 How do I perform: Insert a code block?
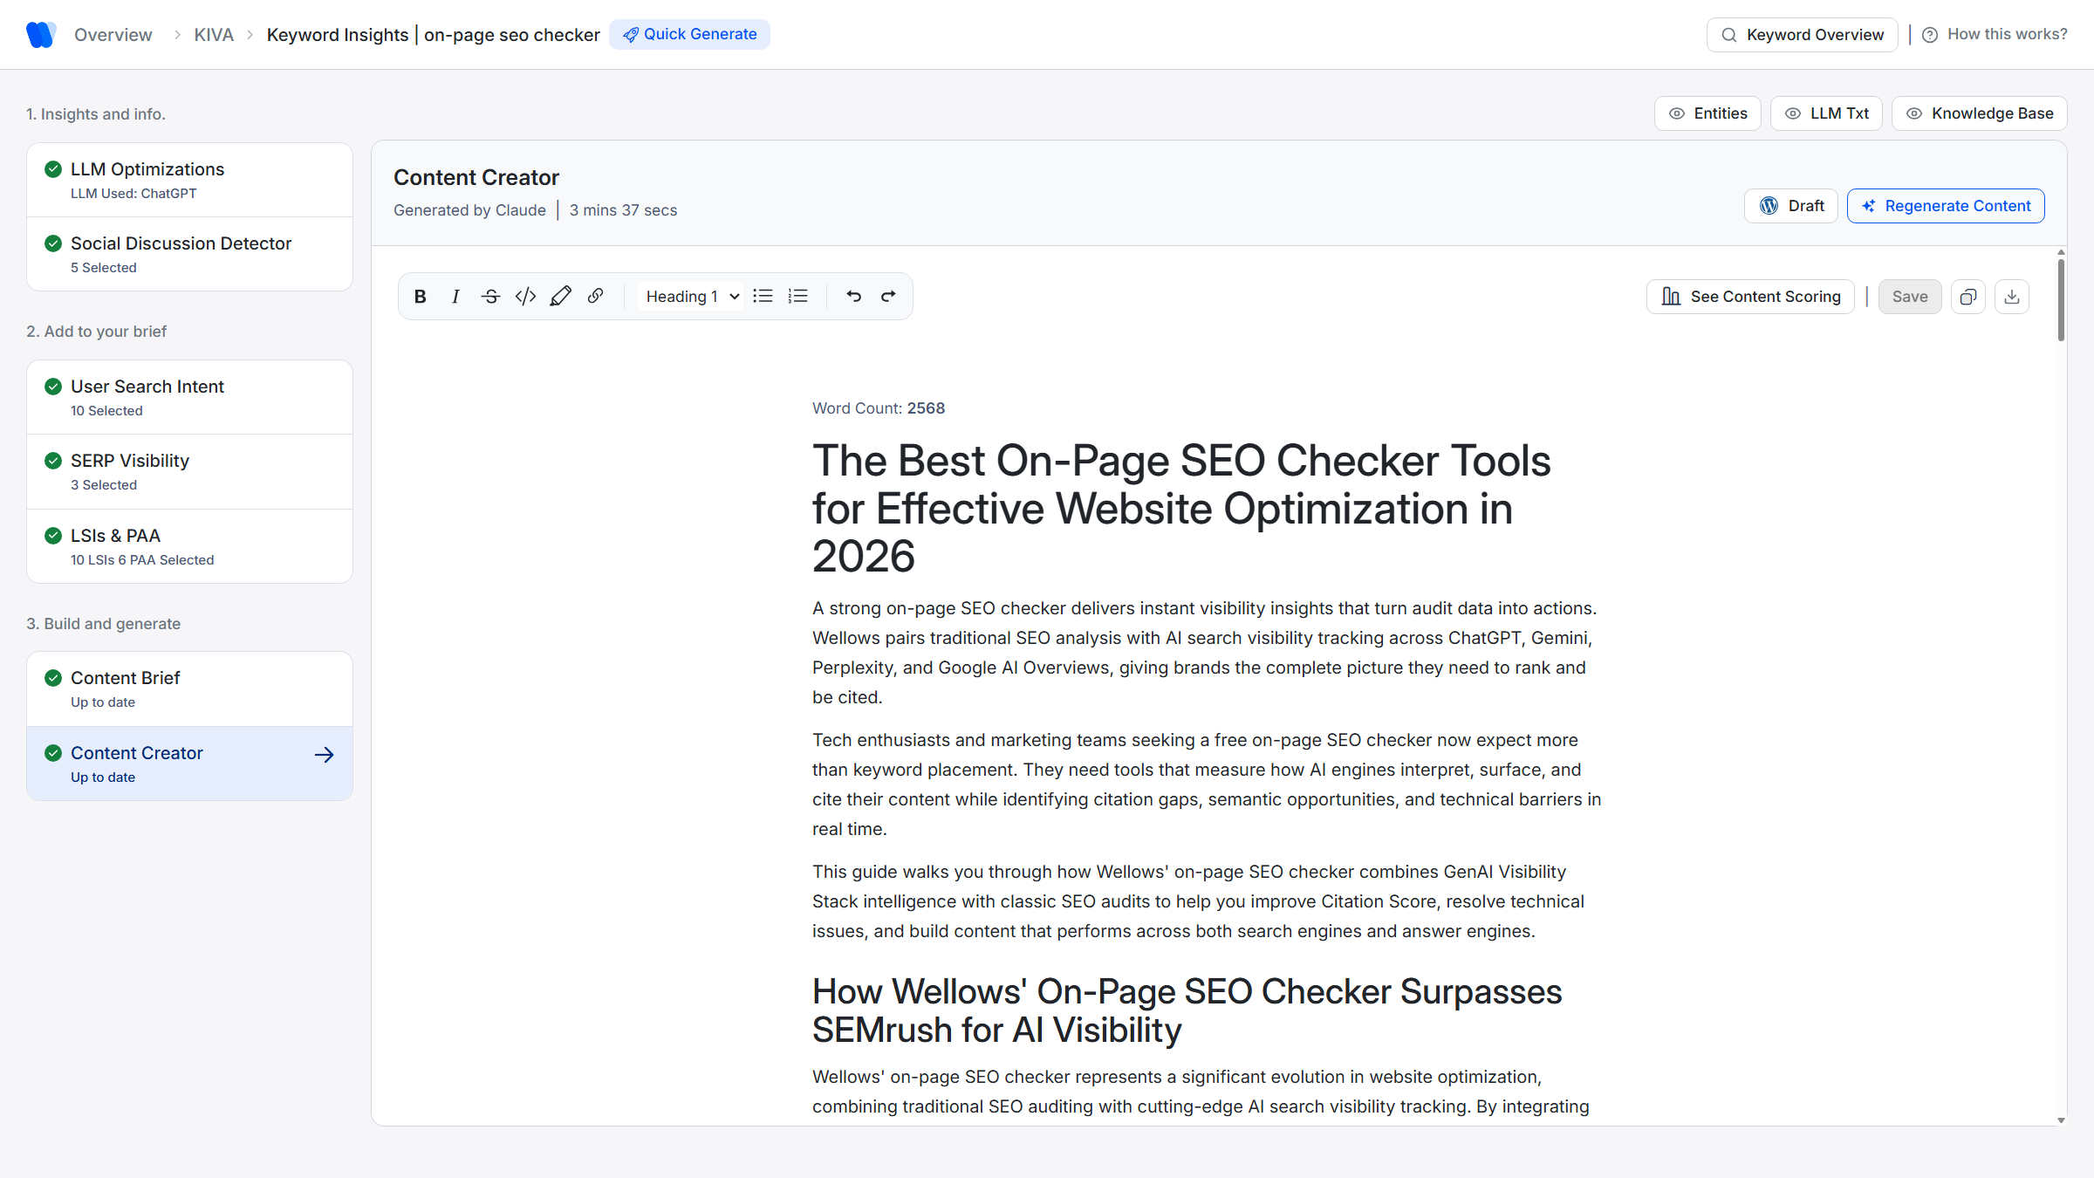pyautogui.click(x=524, y=296)
